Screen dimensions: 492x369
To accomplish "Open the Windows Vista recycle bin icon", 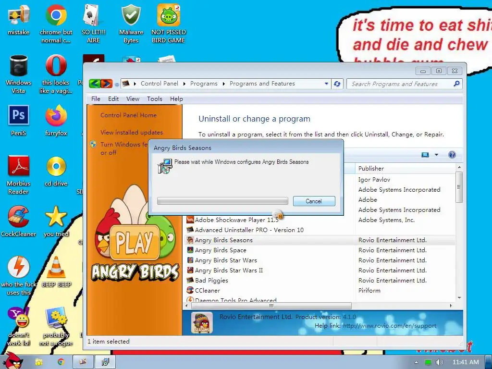I will (x=19, y=74).
